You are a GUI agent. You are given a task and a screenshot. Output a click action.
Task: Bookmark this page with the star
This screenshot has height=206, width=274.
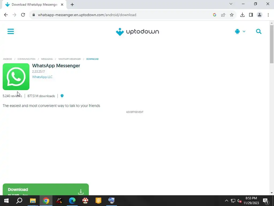point(232,15)
